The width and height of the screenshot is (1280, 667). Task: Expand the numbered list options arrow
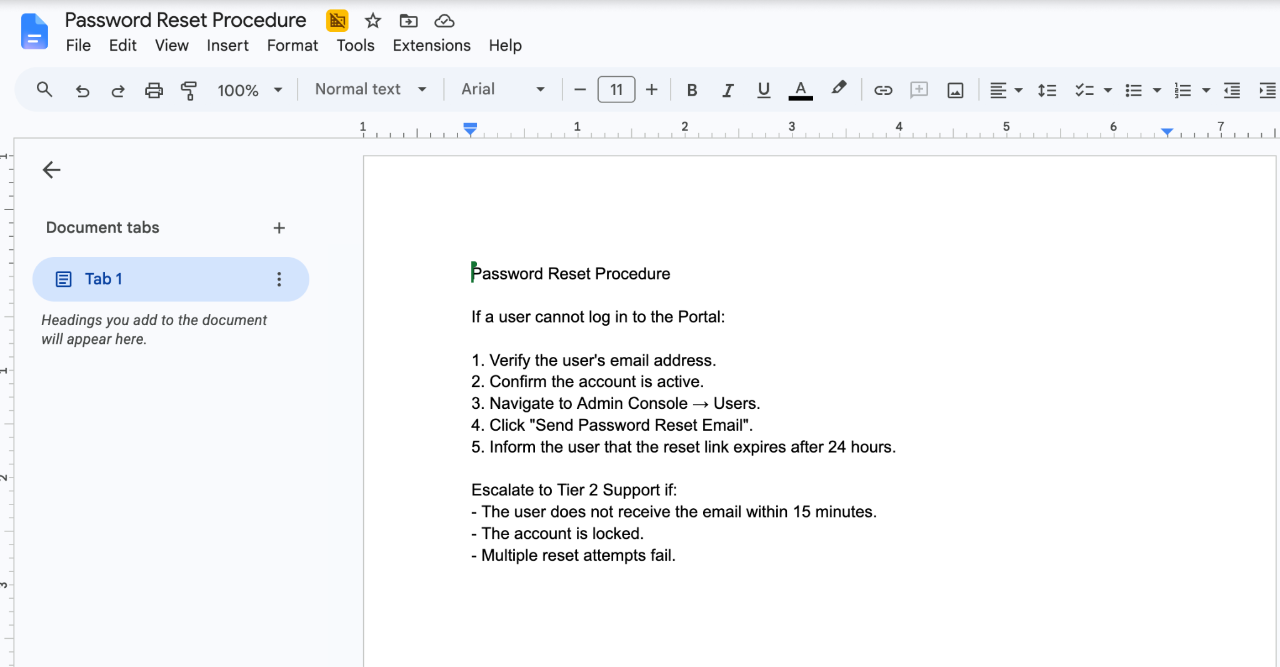1206,91
